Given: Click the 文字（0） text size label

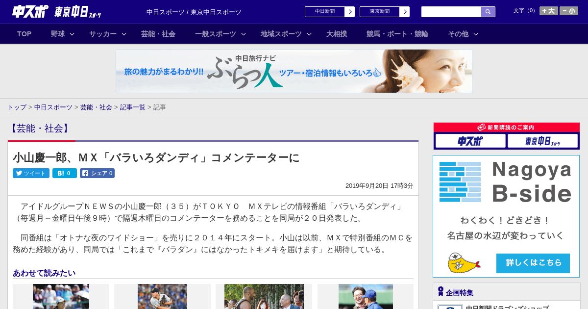Looking at the screenshot, I should tap(525, 11).
